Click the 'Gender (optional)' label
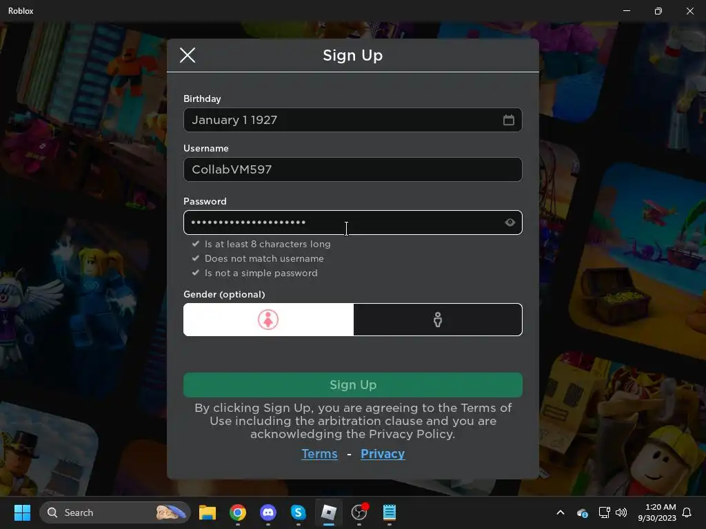This screenshot has width=706, height=529. (224, 294)
